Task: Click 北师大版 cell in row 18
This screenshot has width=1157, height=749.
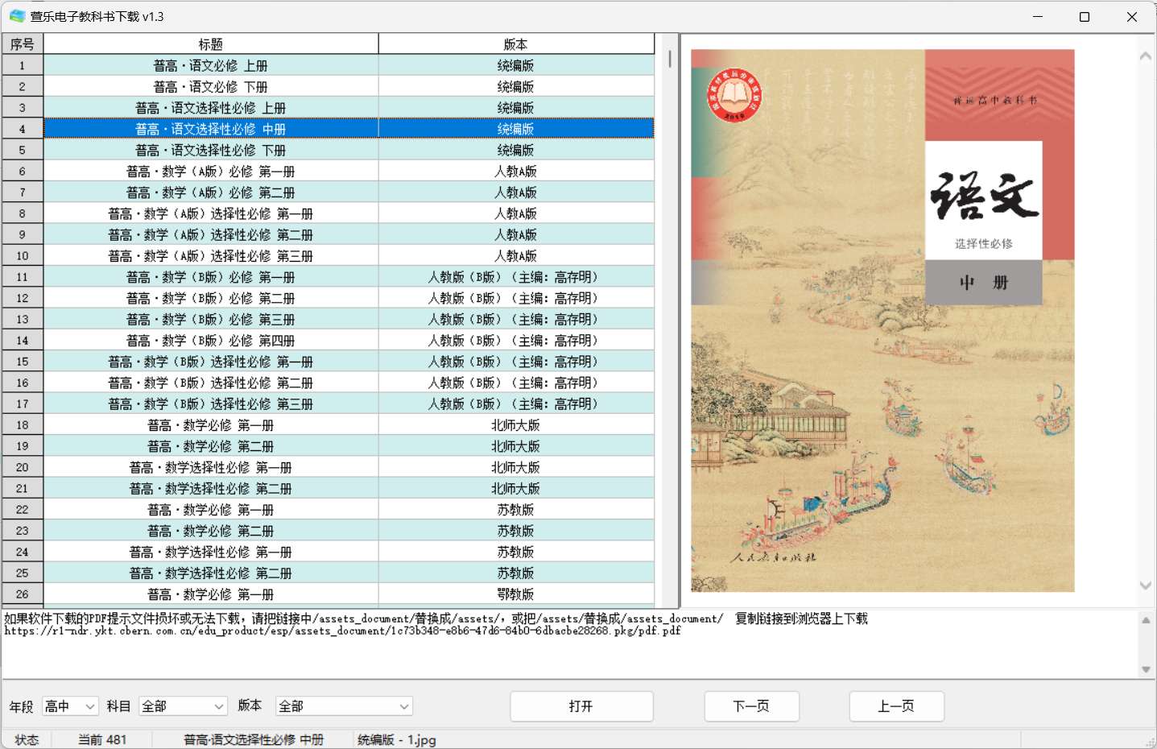Action: coord(516,425)
